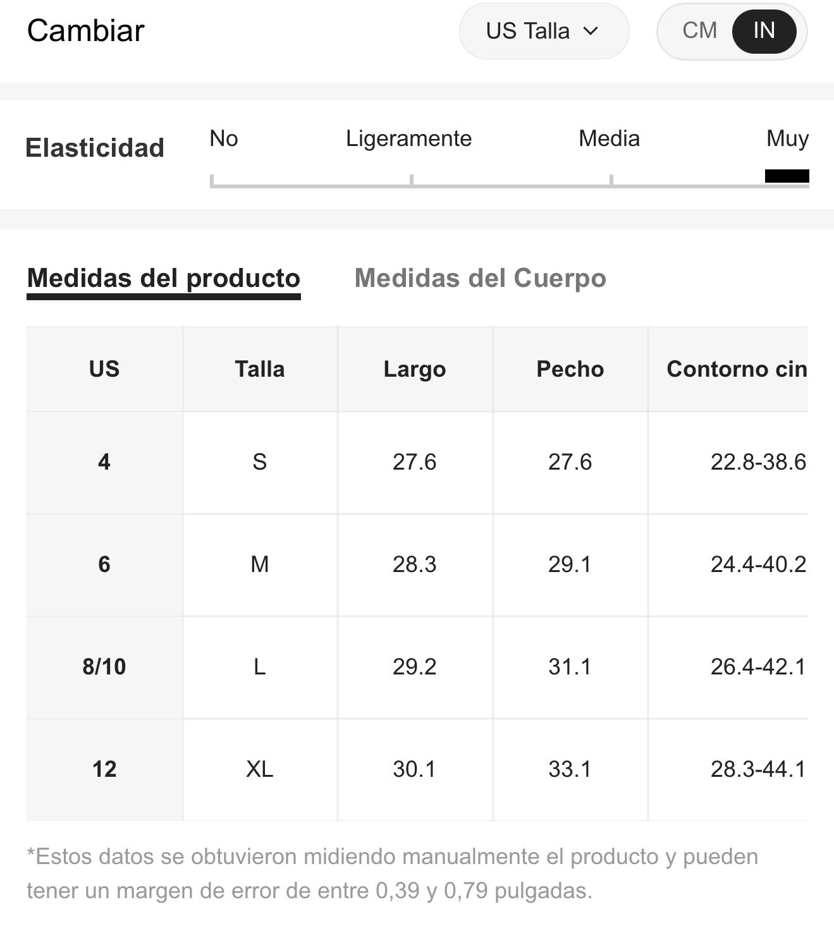
Task: Click the US size 8/10 row header
Action: coord(104,667)
